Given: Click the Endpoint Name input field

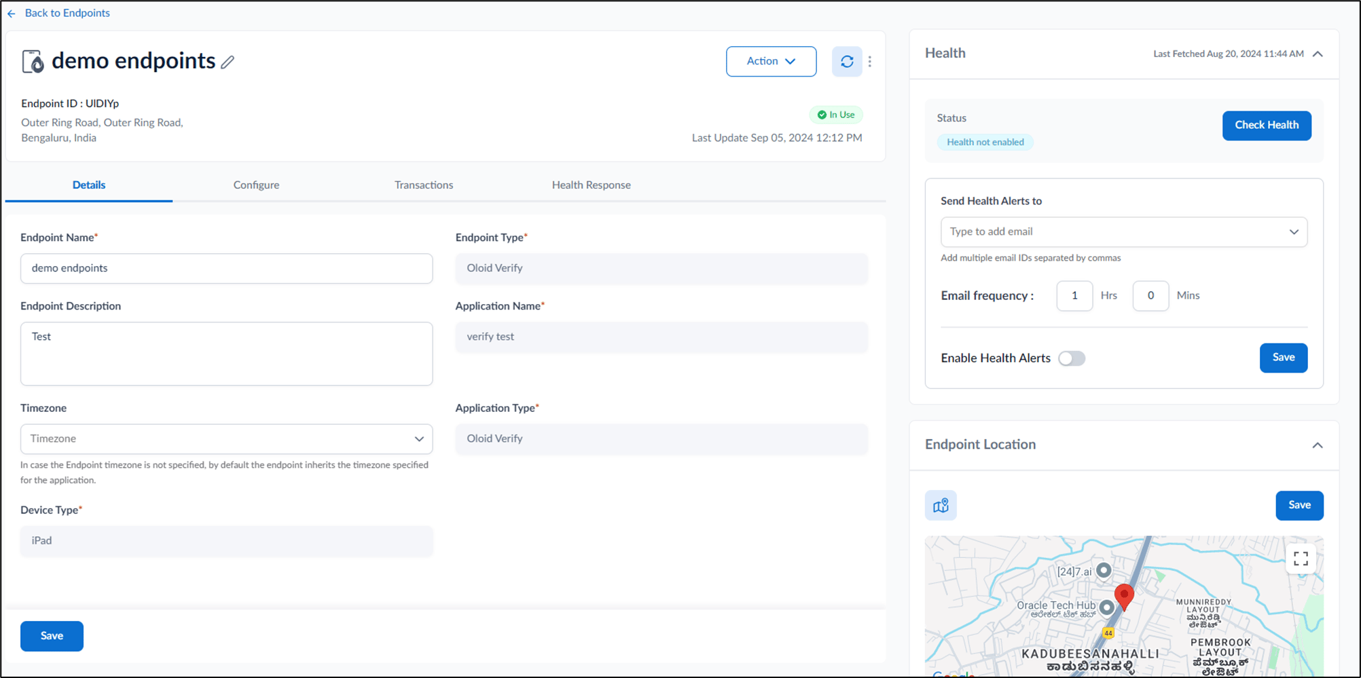Looking at the screenshot, I should point(227,269).
